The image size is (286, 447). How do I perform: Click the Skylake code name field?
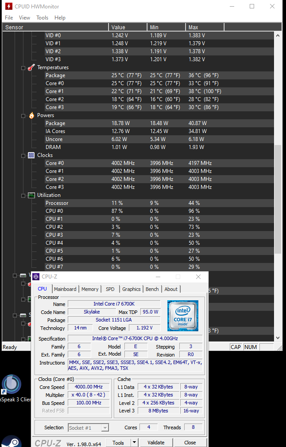(92, 312)
